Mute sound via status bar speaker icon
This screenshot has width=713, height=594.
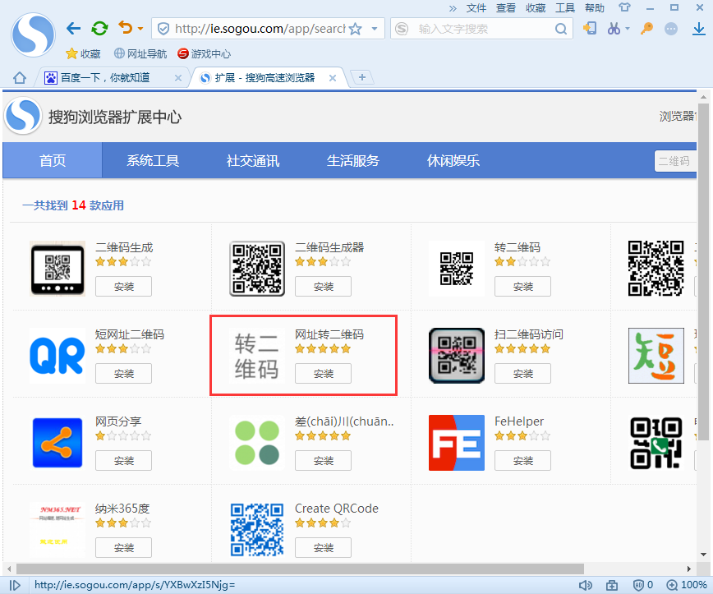point(585,585)
